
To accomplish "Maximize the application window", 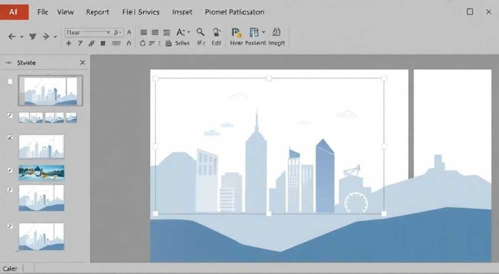I will tap(470, 12).
